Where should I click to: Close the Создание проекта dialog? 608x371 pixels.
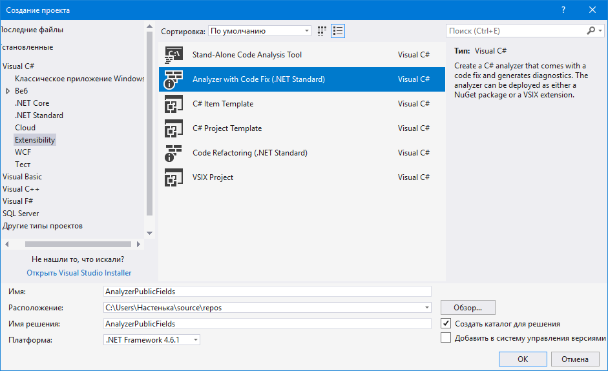592,10
